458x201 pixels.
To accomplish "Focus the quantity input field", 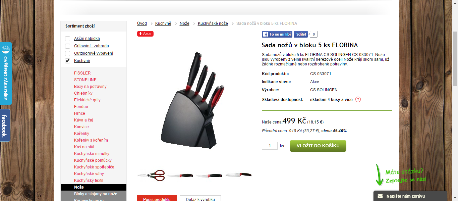I will coord(270,146).
